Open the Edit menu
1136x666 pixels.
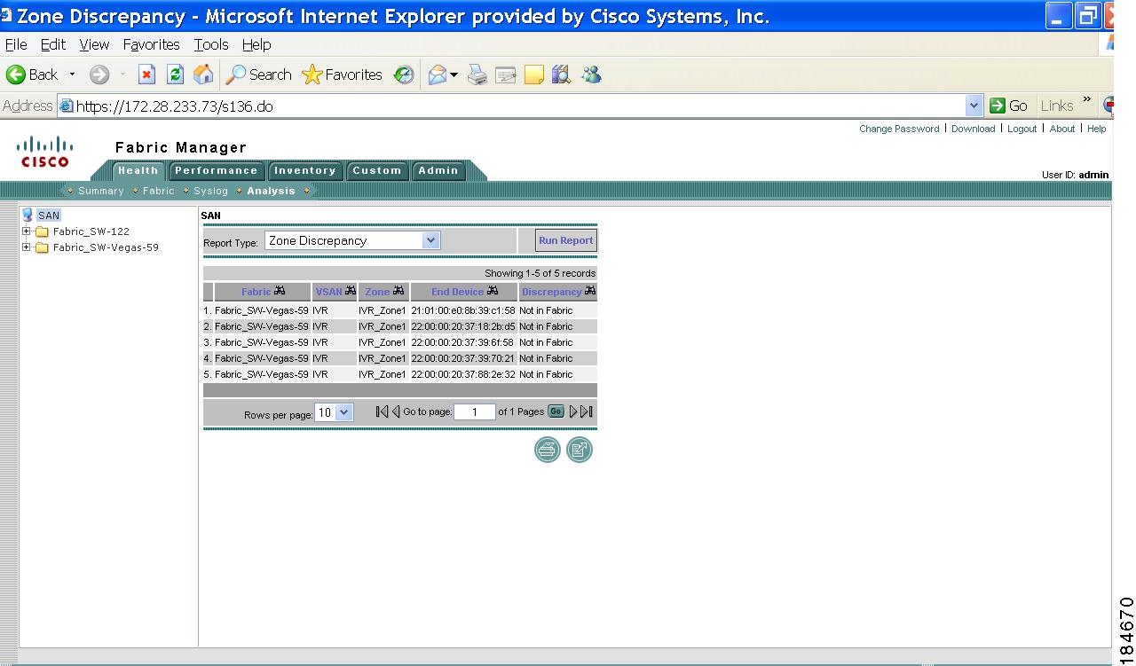[53, 44]
